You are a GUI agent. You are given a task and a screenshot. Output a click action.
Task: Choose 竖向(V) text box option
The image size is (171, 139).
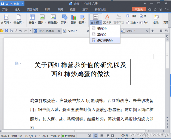tap(105, 34)
